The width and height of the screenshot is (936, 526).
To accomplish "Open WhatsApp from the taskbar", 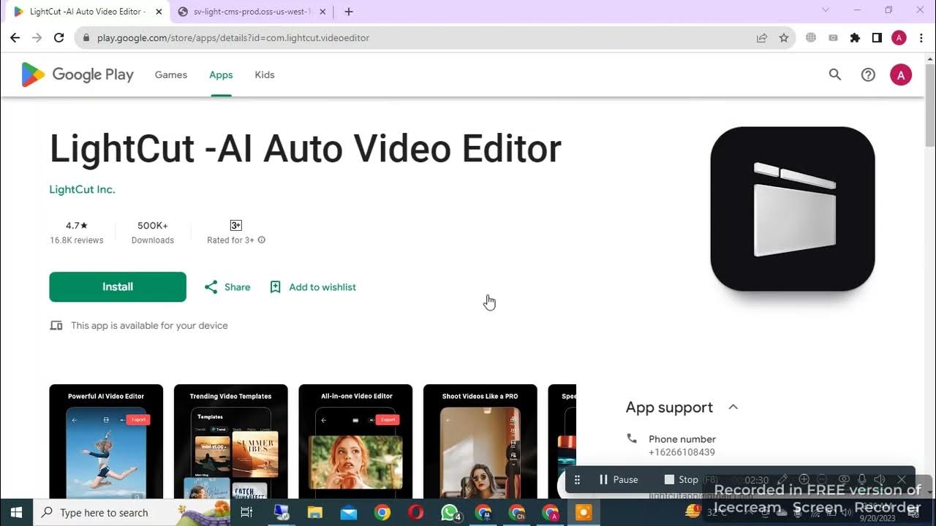I will coord(450,513).
